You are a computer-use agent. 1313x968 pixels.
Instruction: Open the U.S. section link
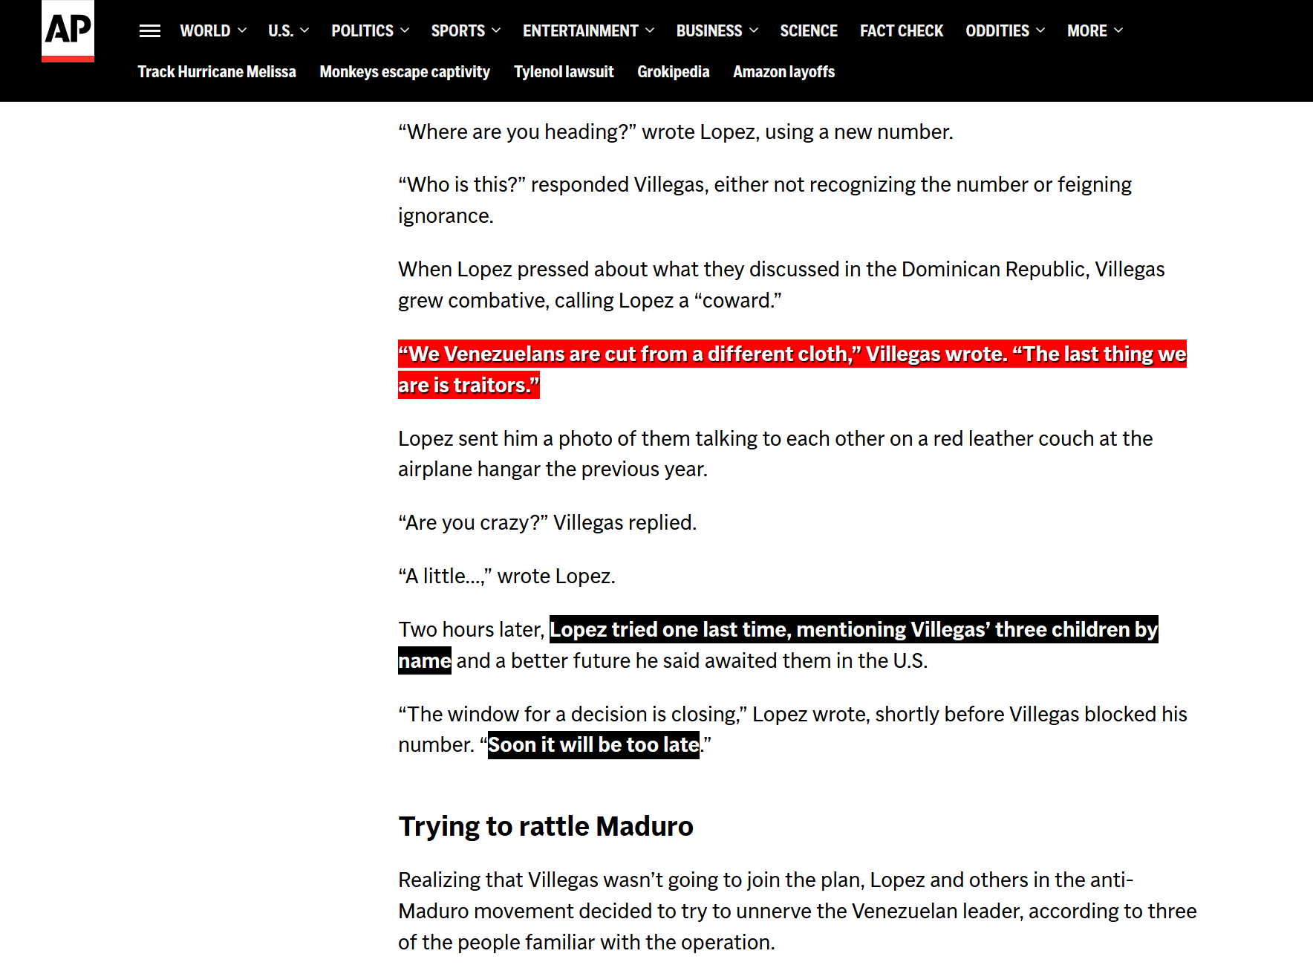(281, 31)
